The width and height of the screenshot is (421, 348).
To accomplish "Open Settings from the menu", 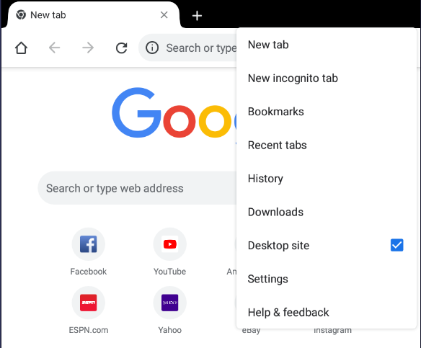I will pos(327,279).
